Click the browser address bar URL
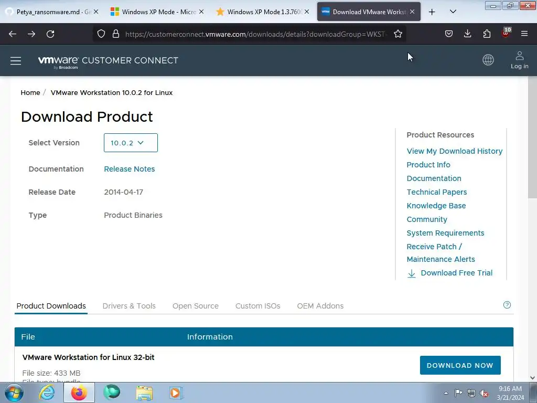The height and width of the screenshot is (403, 537). click(256, 34)
